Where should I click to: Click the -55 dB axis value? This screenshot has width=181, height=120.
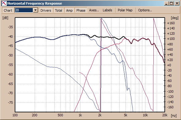tap(10, 65)
